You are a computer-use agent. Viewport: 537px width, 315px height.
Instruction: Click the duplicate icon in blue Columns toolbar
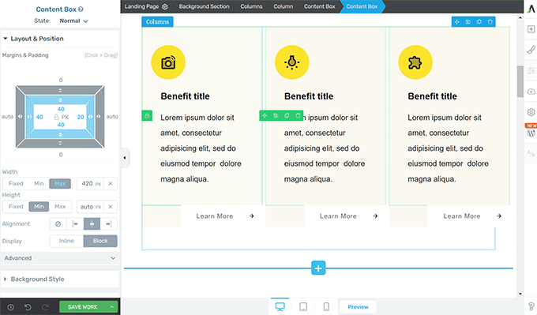[479, 21]
